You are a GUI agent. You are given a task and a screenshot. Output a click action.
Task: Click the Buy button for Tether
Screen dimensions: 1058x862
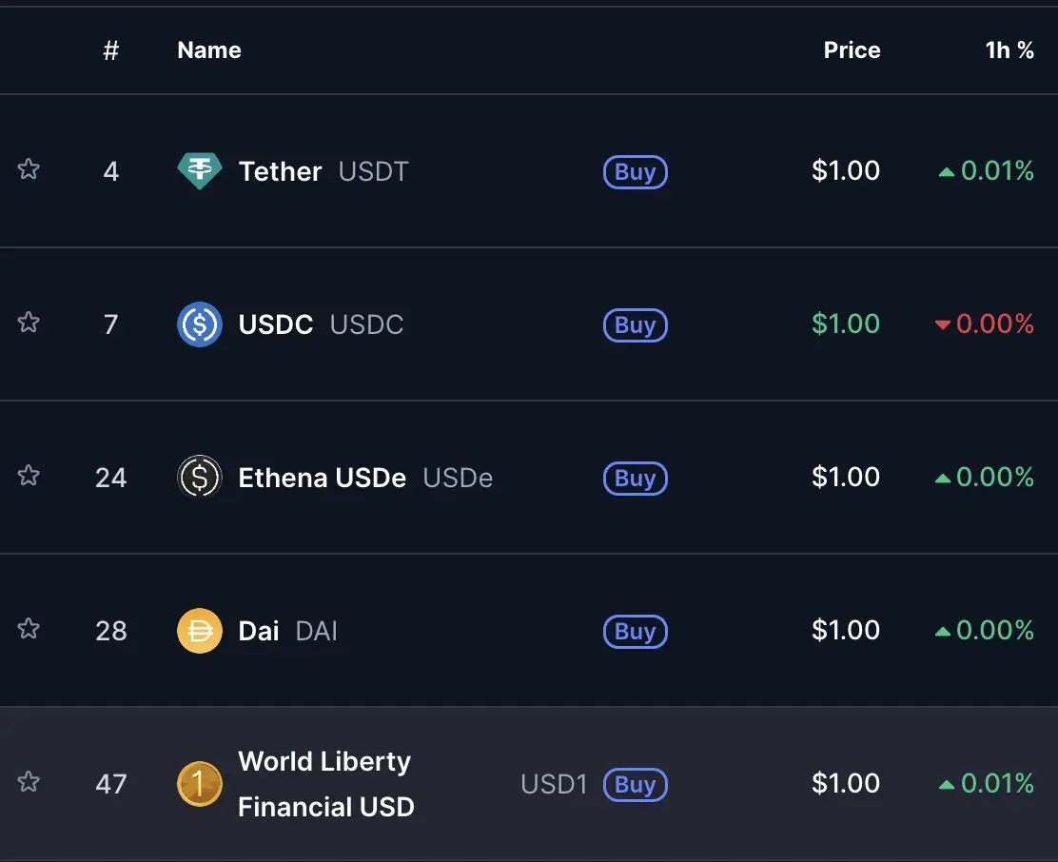coord(635,172)
